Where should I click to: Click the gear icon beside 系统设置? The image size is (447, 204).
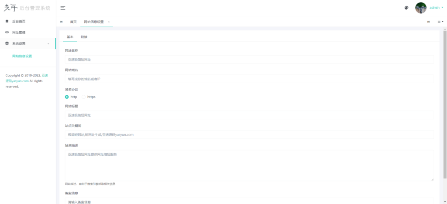7,43
